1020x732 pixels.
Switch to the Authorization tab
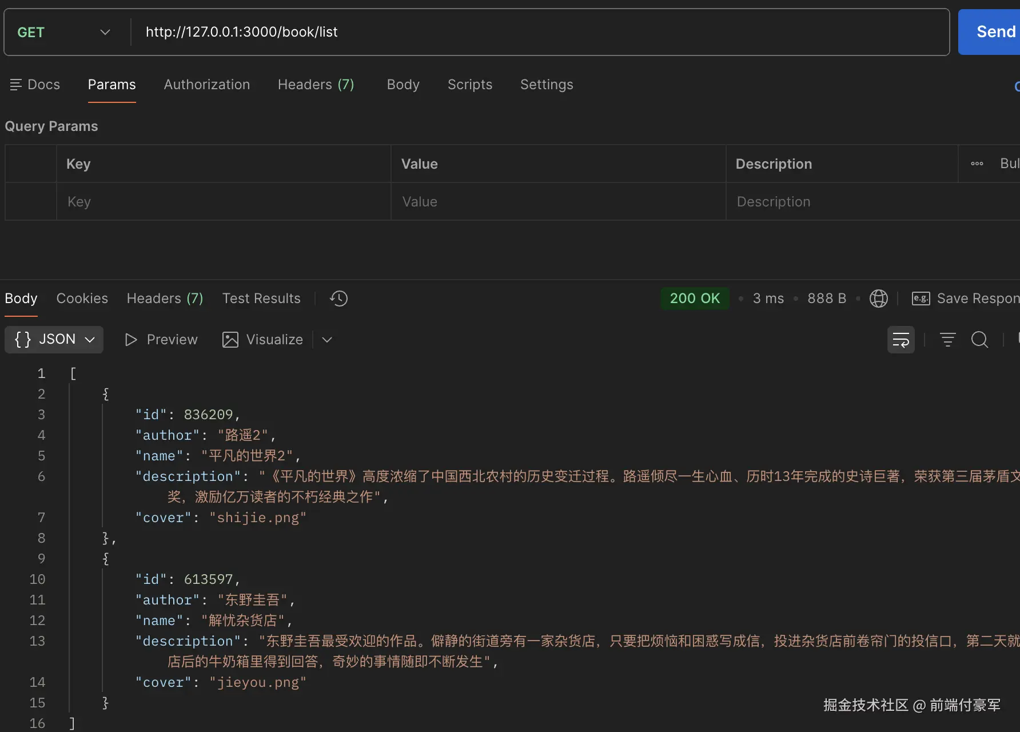coord(207,85)
